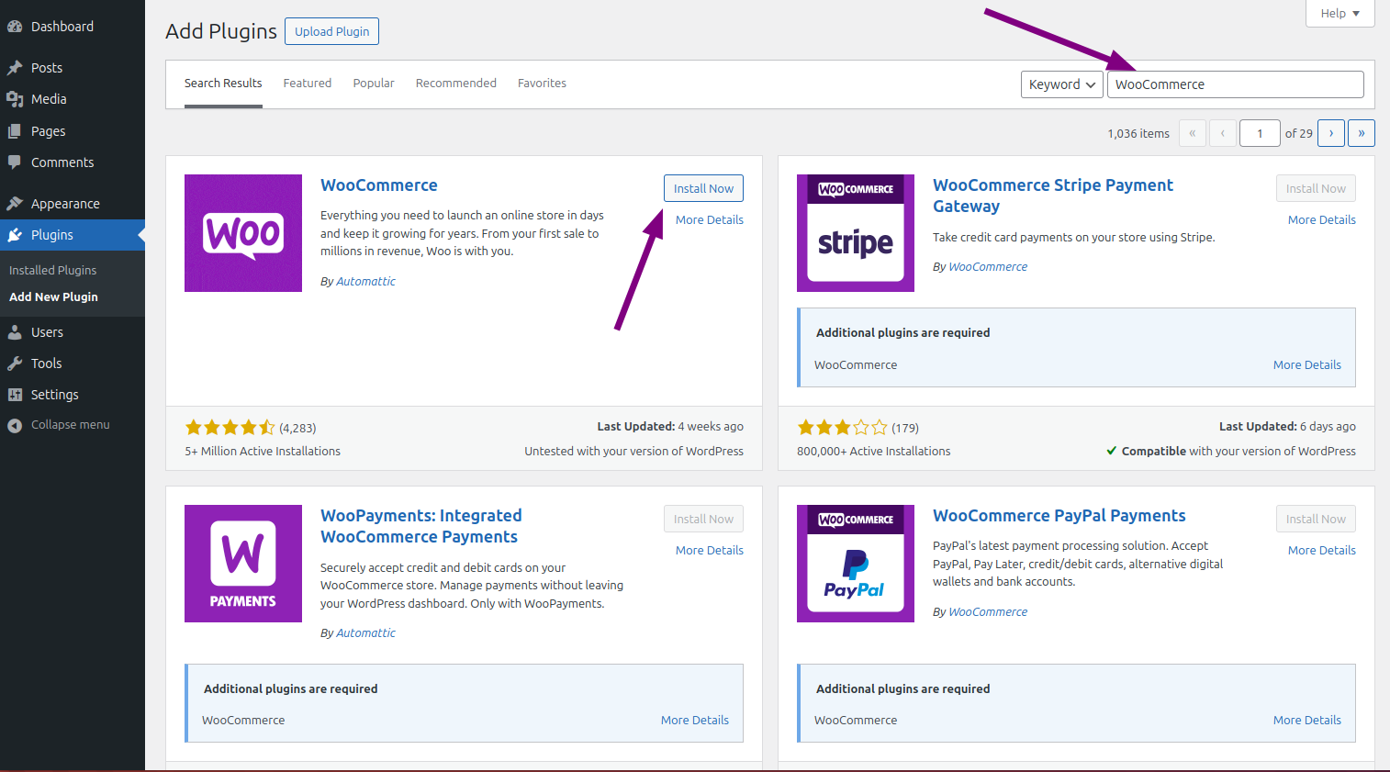Click the Pages sidebar icon
Image resolution: width=1390 pixels, height=772 pixels.
coord(17,130)
